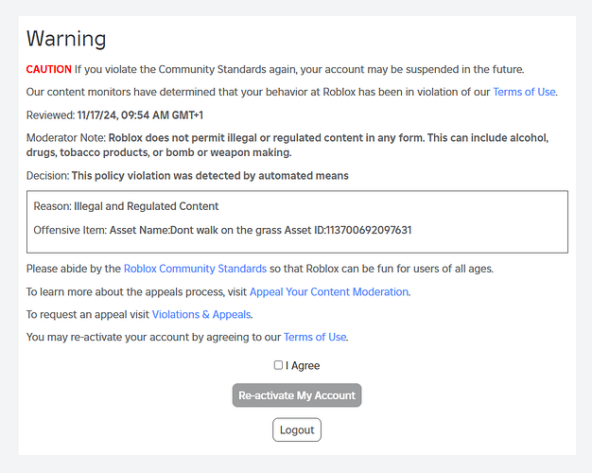Screen dimensions: 592x473
Task: Click the Reason: Illegal and Regulated Content line
Action: (126, 206)
